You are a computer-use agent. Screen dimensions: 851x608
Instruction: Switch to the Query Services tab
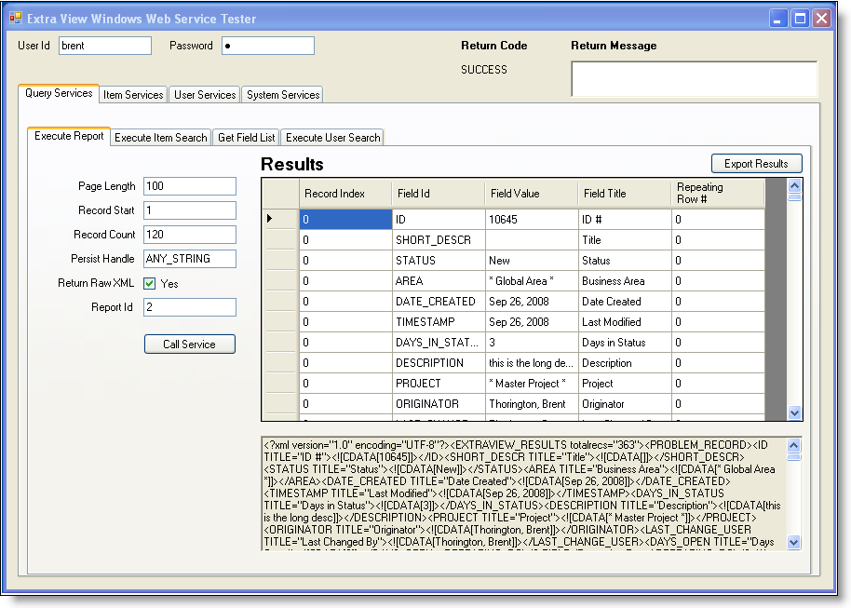(x=59, y=93)
